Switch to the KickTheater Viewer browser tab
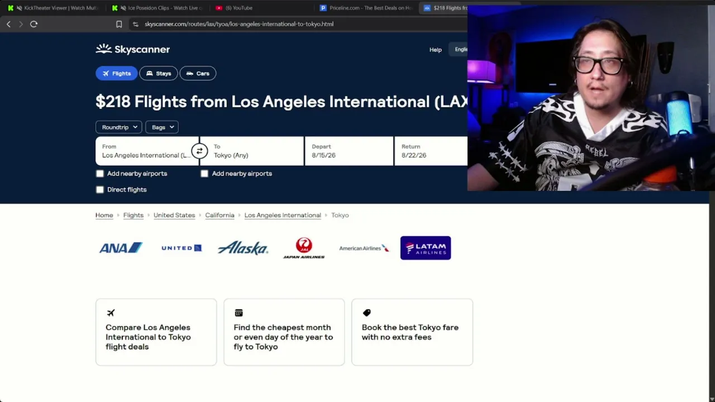 [53, 8]
